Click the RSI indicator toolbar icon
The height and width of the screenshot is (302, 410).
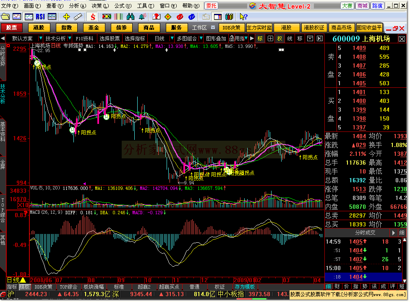point(40,17)
